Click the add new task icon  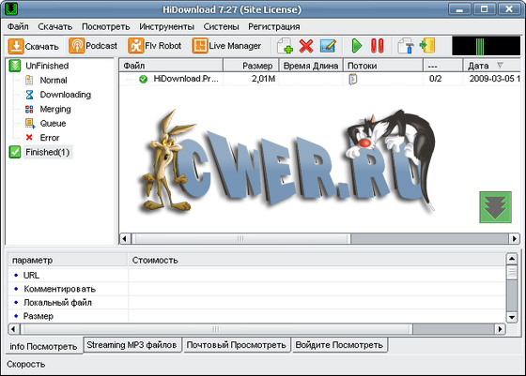[x=285, y=46]
